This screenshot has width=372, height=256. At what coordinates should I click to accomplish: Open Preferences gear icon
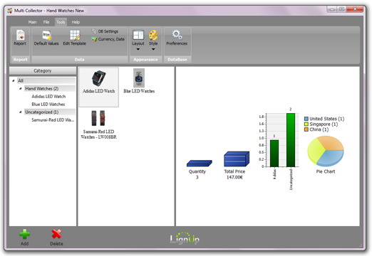177,35
